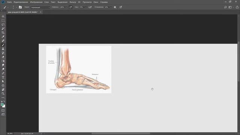Click the share image icon
Image resolution: width=240 pixels, height=135 pixels.
tap(237, 7)
